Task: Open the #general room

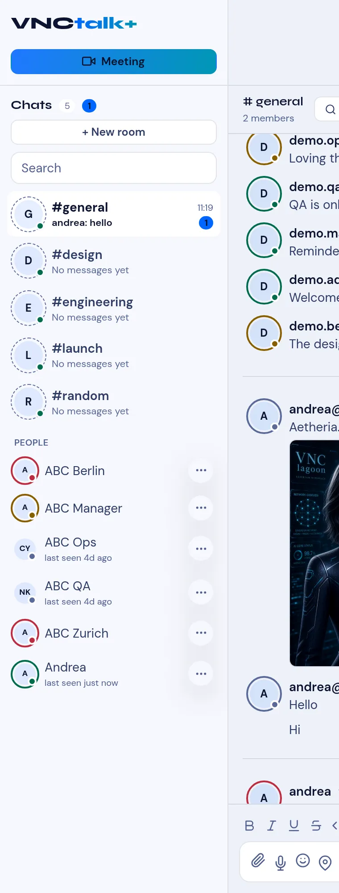Action: coord(114,214)
